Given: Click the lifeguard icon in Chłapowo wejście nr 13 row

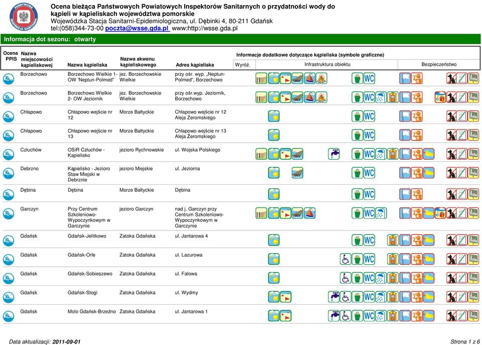Looking at the screenshot, I should coord(417,135).
